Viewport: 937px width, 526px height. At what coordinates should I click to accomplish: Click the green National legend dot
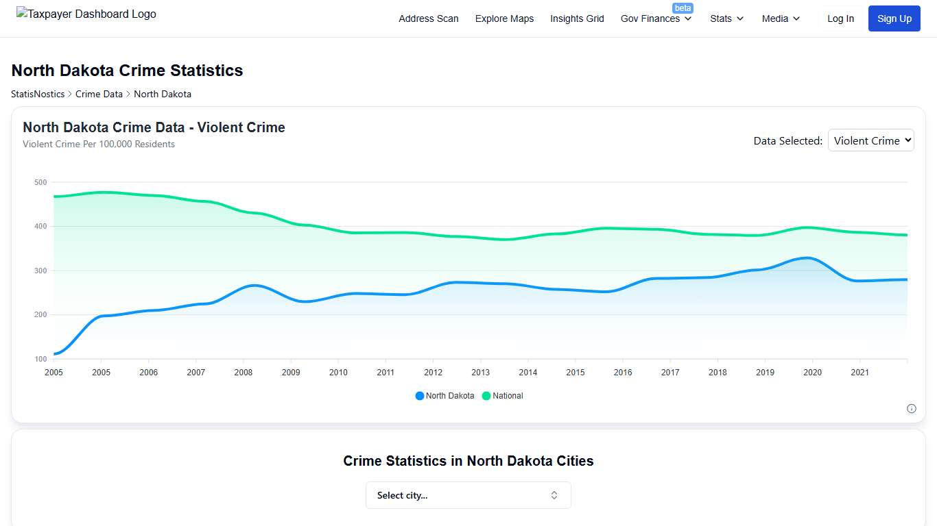486,396
